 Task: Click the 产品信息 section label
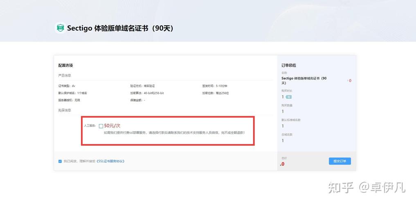coord(65,75)
